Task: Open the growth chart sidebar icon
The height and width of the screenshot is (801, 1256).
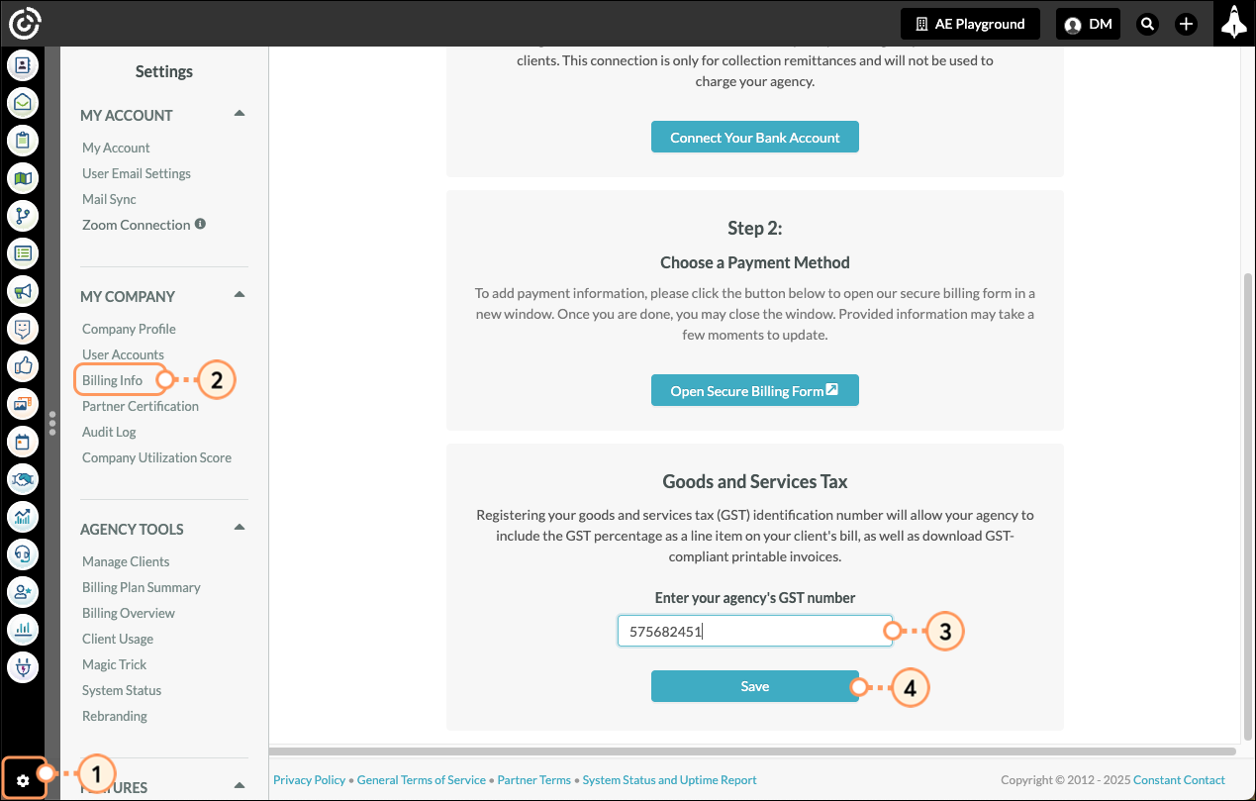Action: point(23,516)
